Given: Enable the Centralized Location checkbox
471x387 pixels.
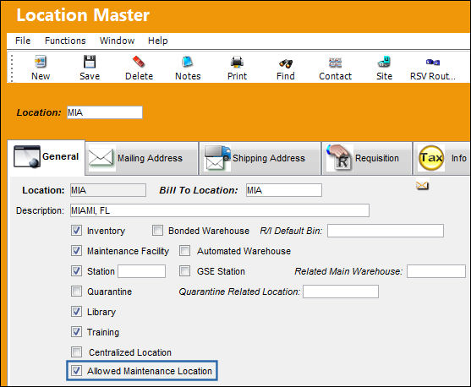Looking at the screenshot, I should tap(76, 352).
